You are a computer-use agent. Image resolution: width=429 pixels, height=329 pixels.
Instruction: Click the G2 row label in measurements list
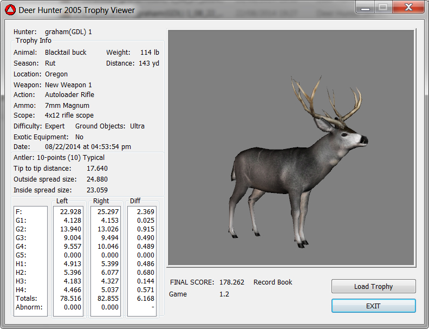22,230
